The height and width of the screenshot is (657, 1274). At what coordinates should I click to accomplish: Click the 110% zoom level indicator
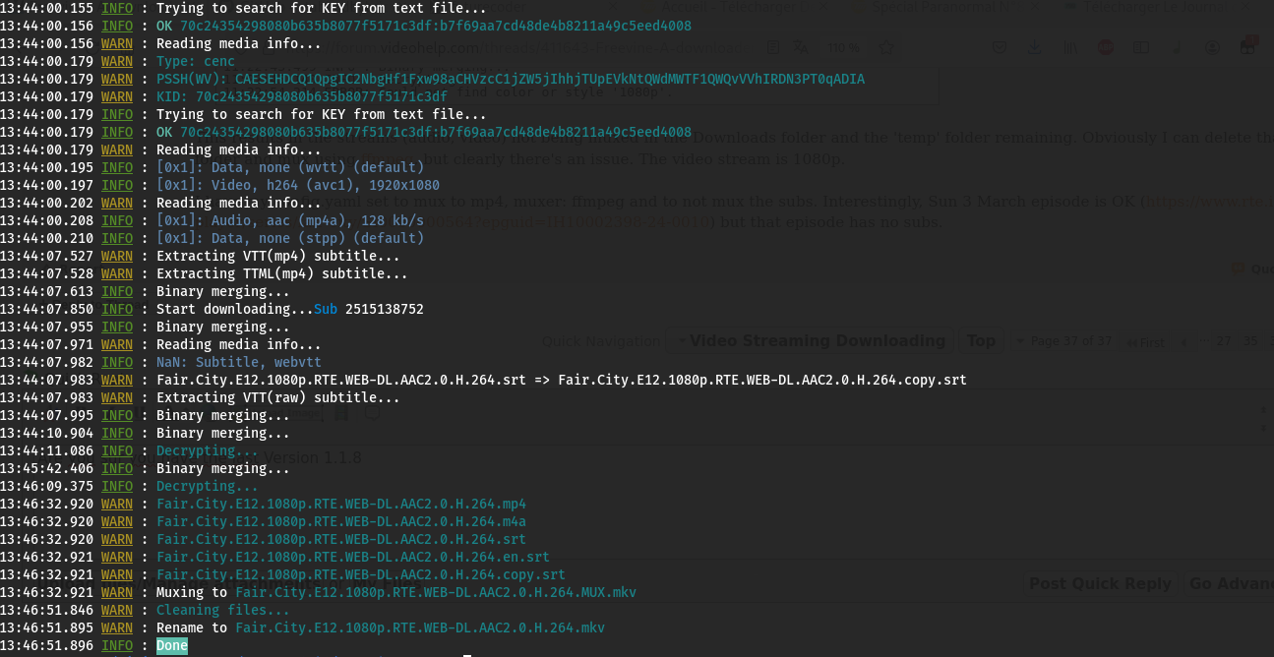[843, 47]
